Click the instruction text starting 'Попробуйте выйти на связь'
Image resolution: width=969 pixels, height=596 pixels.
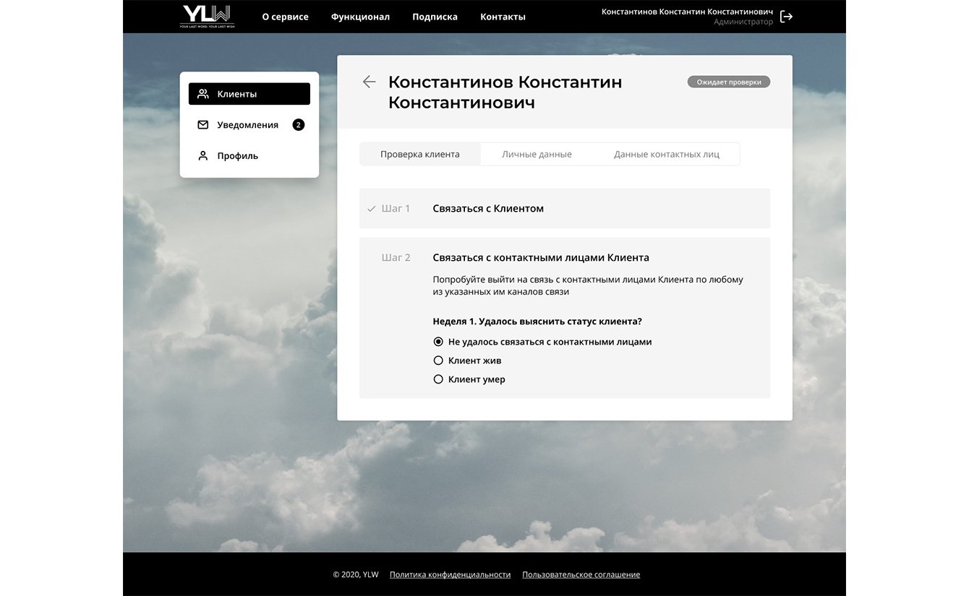coord(588,285)
